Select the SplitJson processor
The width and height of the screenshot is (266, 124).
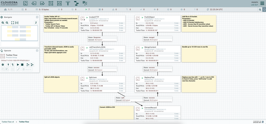pos(102,84)
